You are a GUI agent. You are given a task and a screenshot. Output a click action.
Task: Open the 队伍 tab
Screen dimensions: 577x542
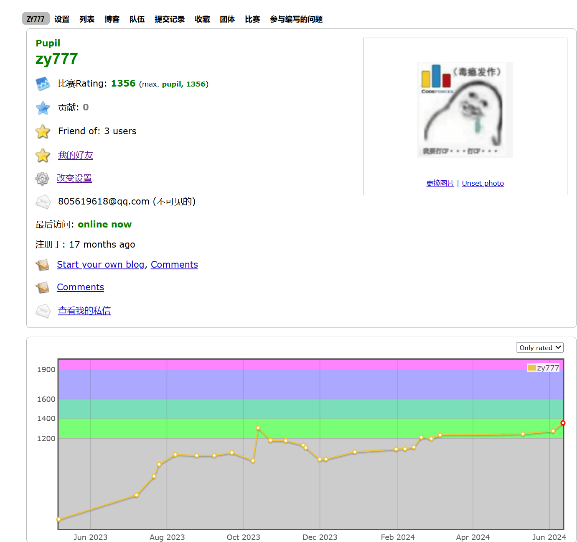point(137,19)
